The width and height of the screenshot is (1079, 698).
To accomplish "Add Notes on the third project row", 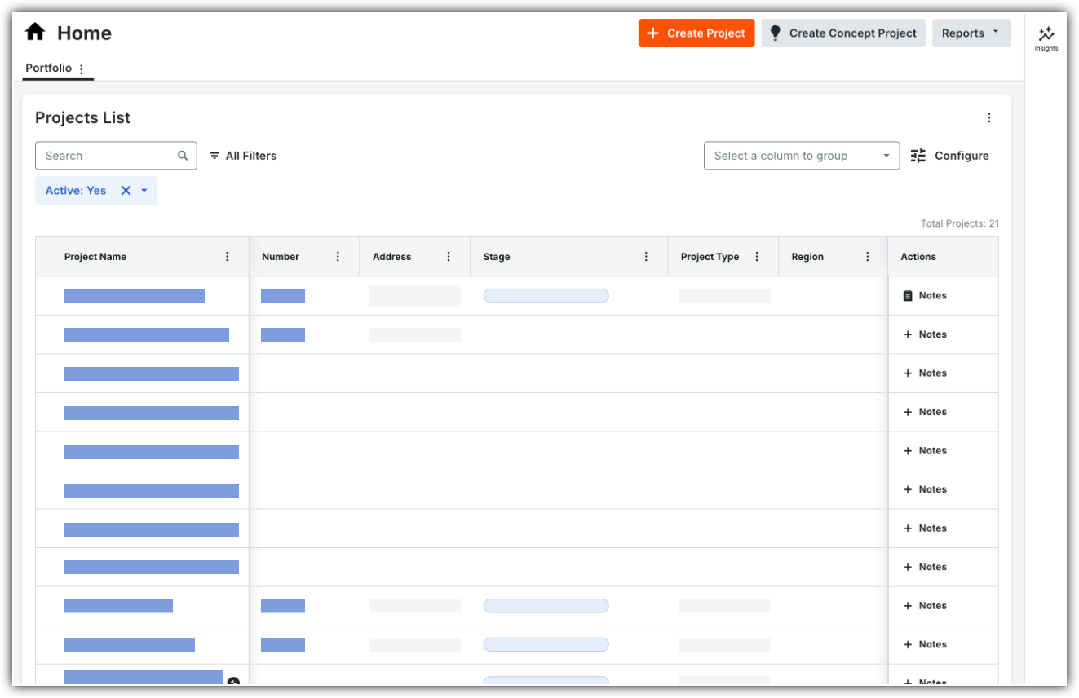I will (x=925, y=373).
